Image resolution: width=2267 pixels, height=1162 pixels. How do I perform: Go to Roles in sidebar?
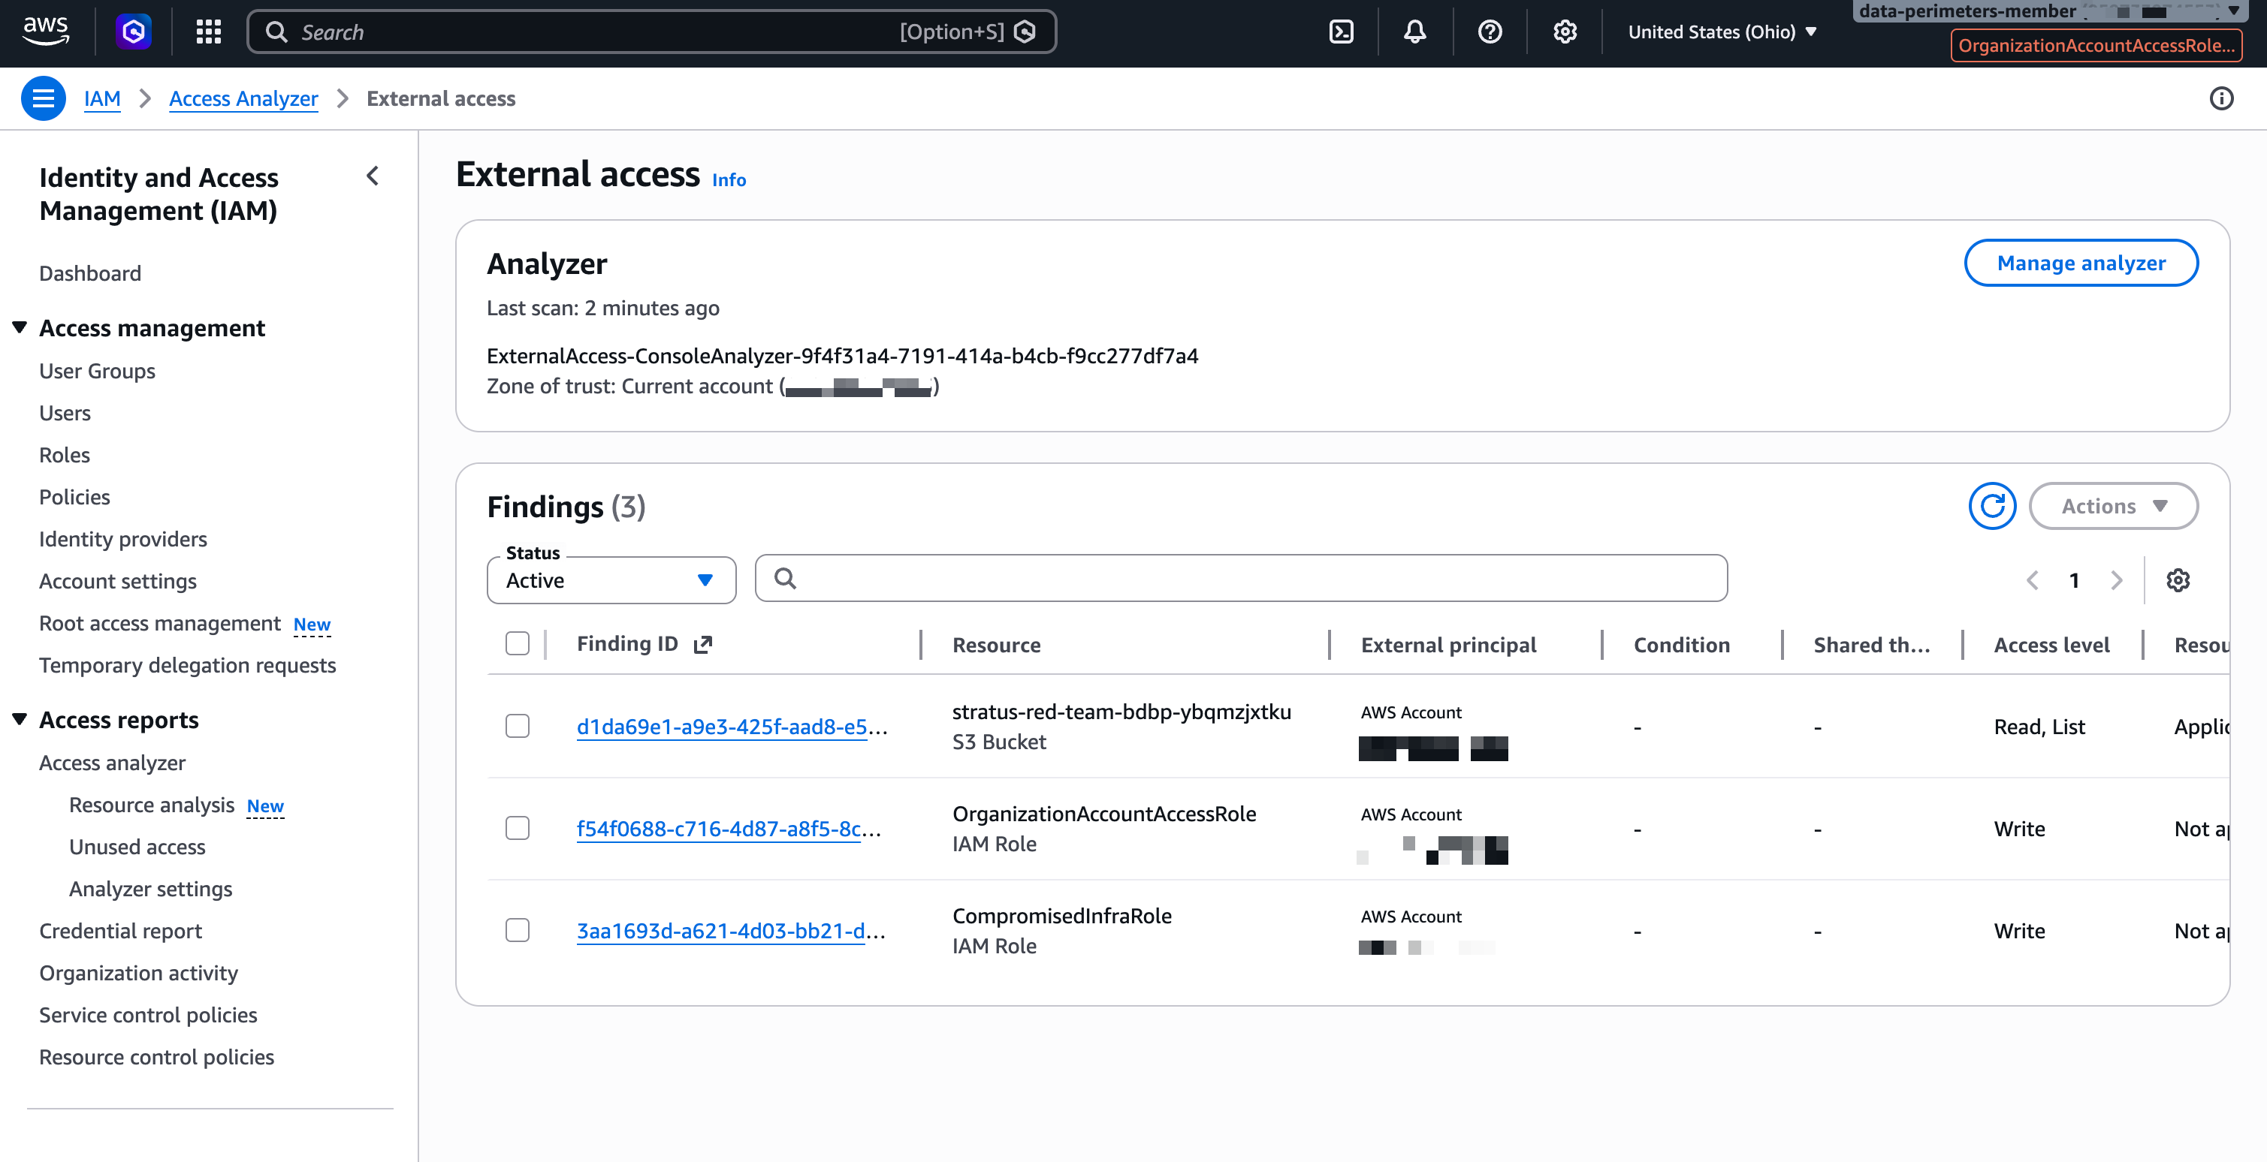click(x=65, y=455)
